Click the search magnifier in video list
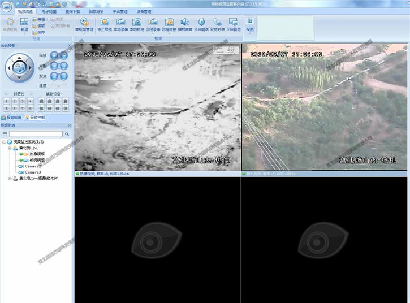This screenshot has width=410, height=303. [67, 134]
